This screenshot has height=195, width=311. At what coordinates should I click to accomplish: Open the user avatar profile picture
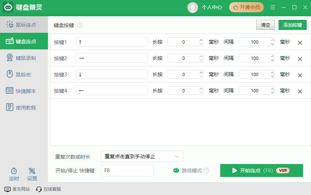pos(192,8)
